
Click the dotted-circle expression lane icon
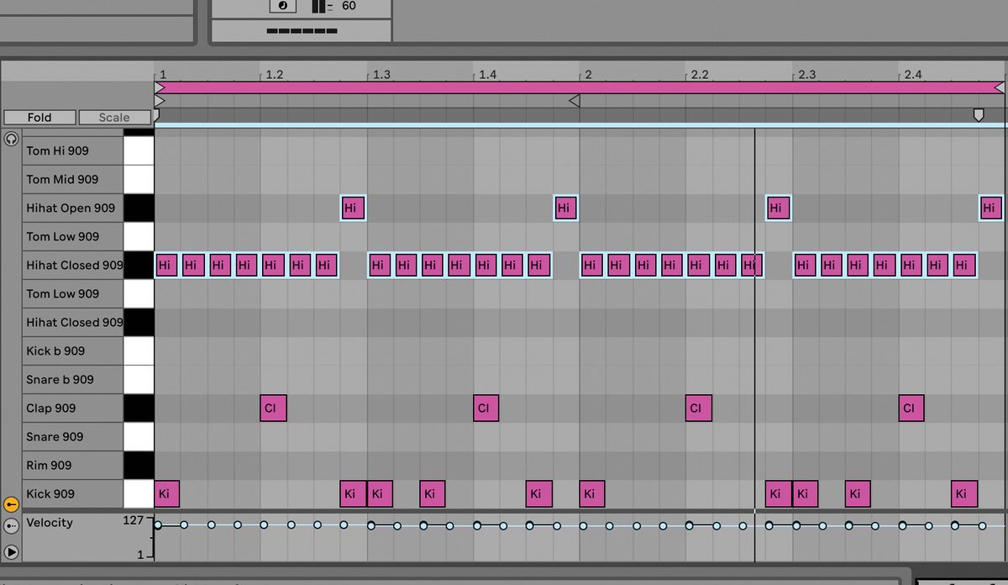click(11, 526)
